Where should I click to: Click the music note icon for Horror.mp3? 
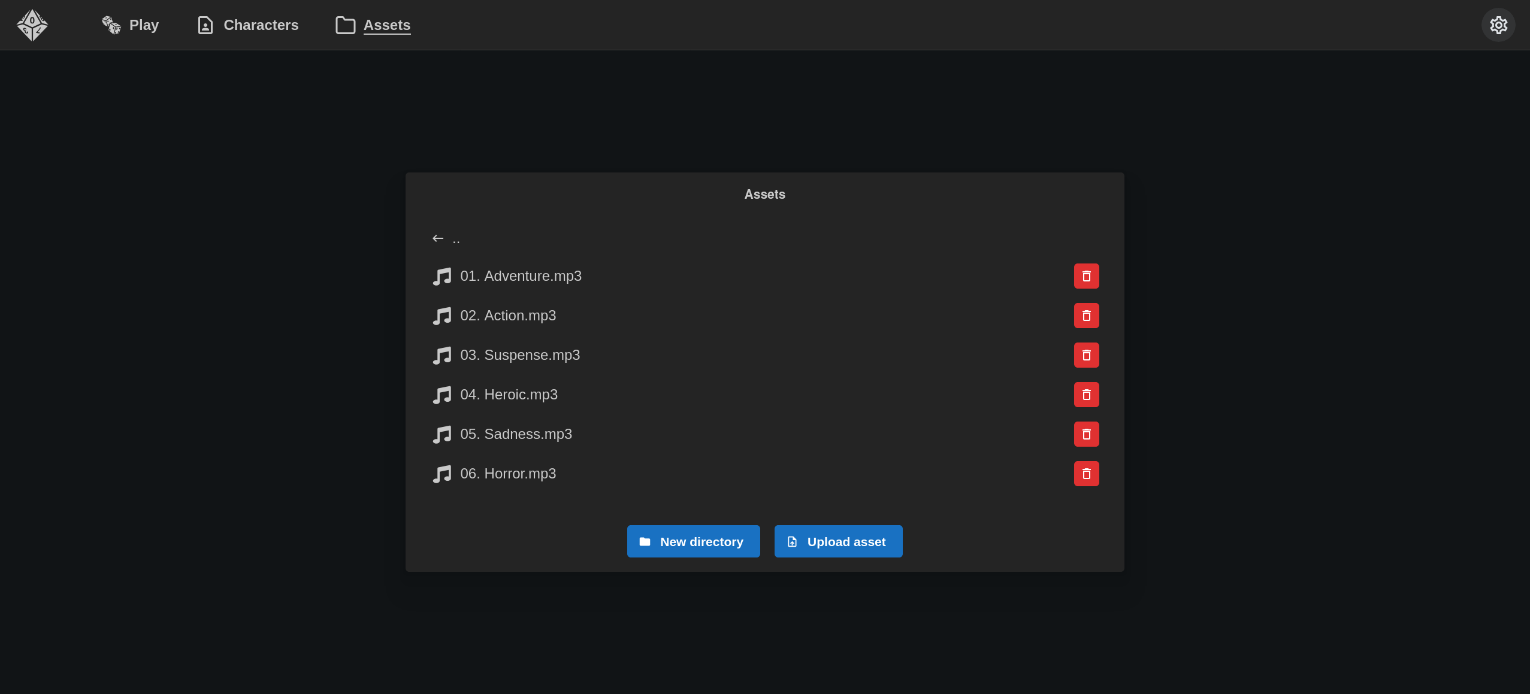[x=442, y=474]
